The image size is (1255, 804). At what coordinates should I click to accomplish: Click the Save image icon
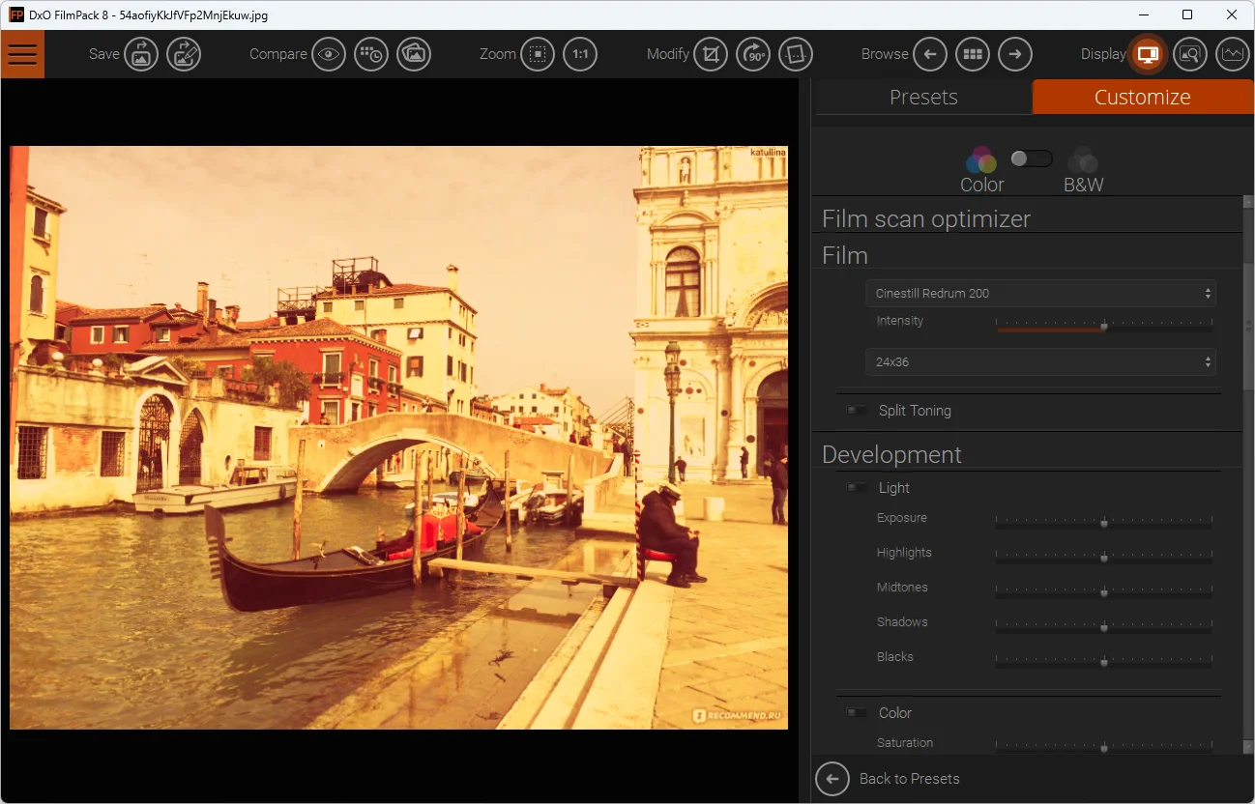click(x=141, y=54)
